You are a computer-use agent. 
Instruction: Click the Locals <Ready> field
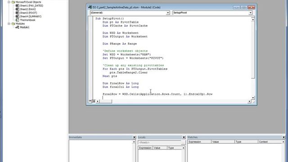tap(159, 143)
